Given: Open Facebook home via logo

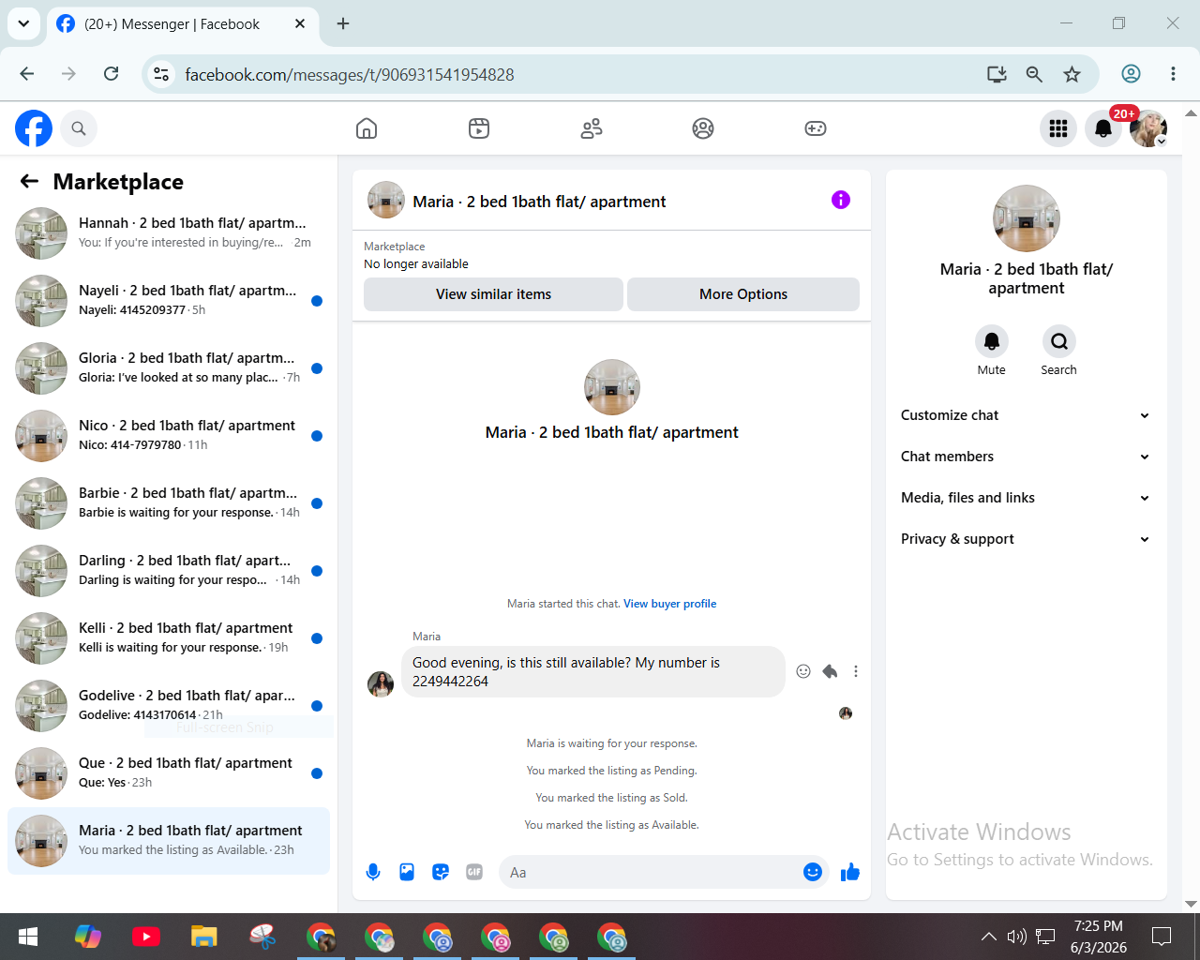Looking at the screenshot, I should pyautogui.click(x=34, y=128).
